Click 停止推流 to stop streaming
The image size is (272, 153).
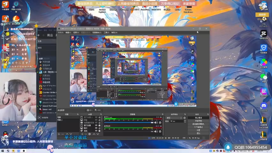tap(198, 118)
